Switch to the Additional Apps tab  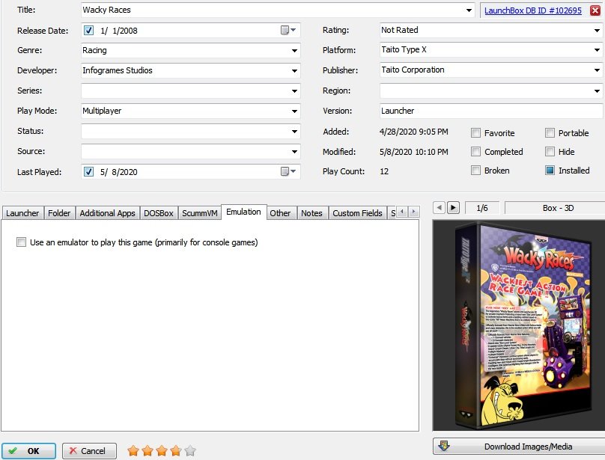click(107, 213)
